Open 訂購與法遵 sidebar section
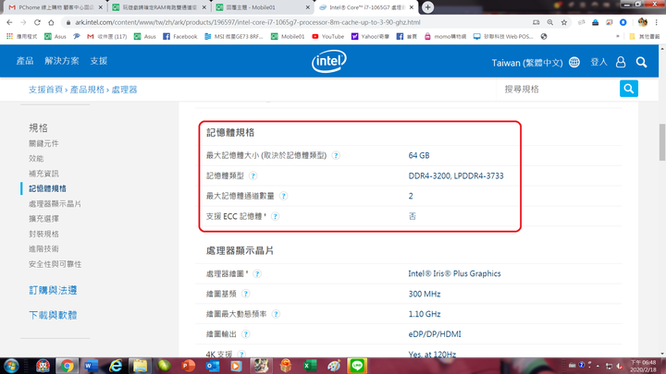Viewport: 666px width, 374px height. pos(53,291)
